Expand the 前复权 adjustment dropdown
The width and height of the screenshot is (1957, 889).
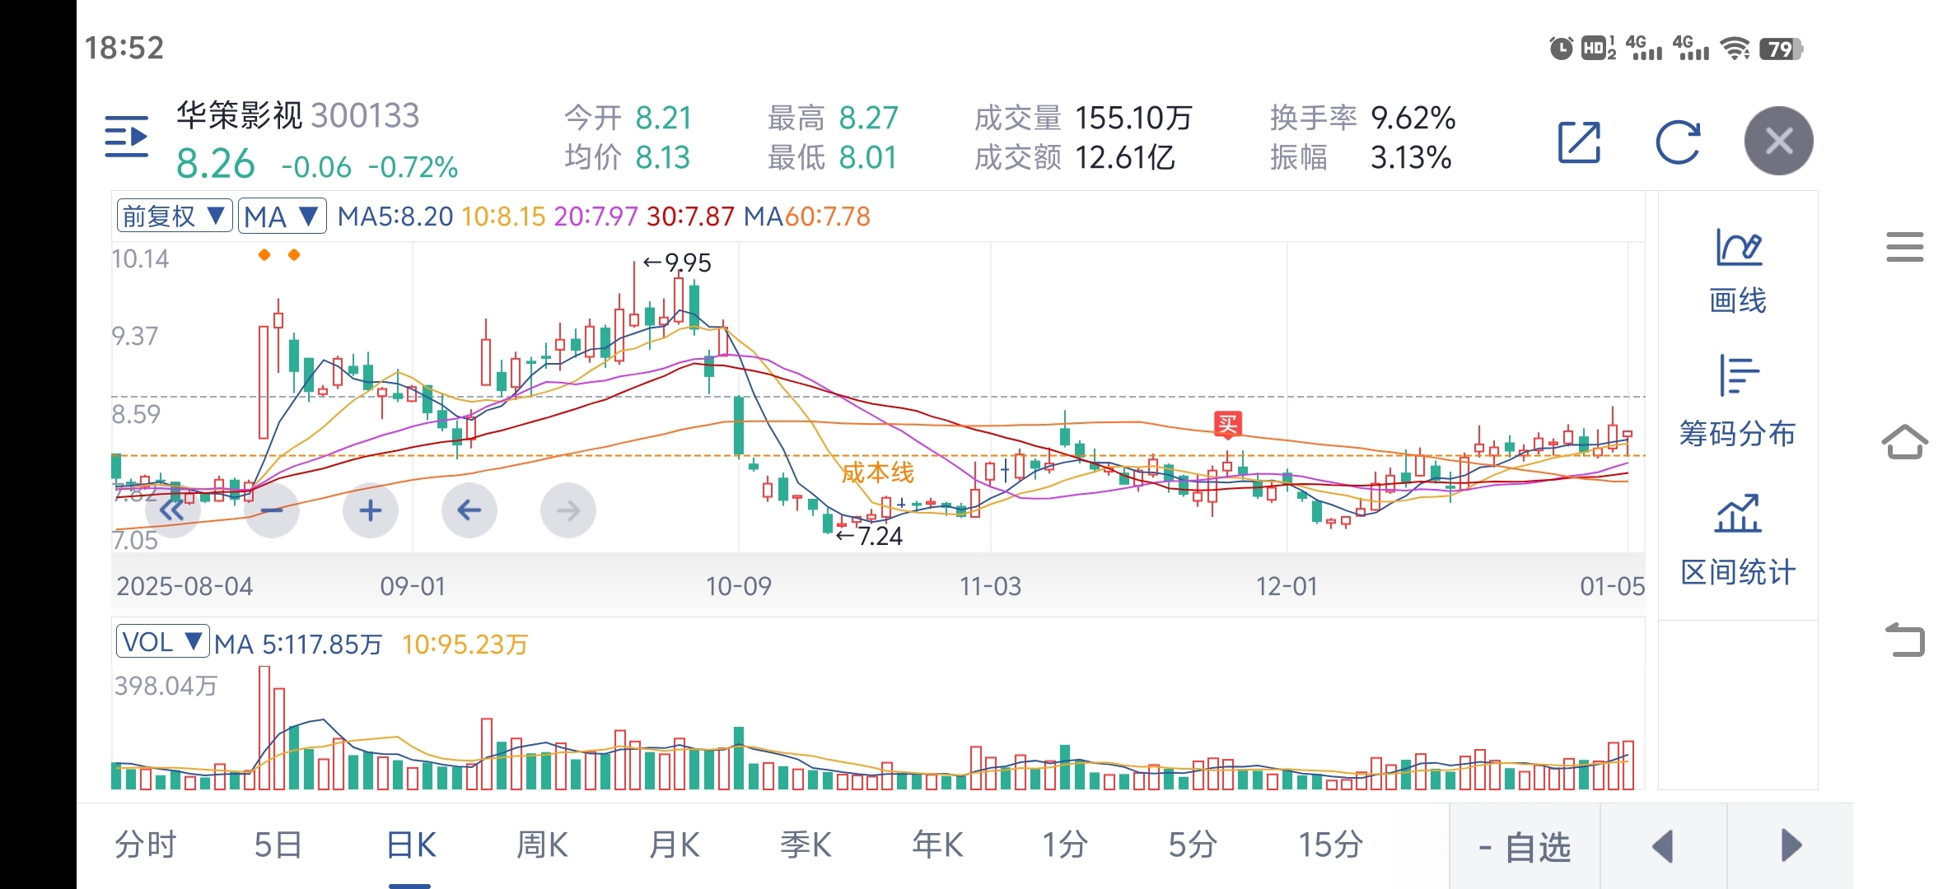pos(174,216)
